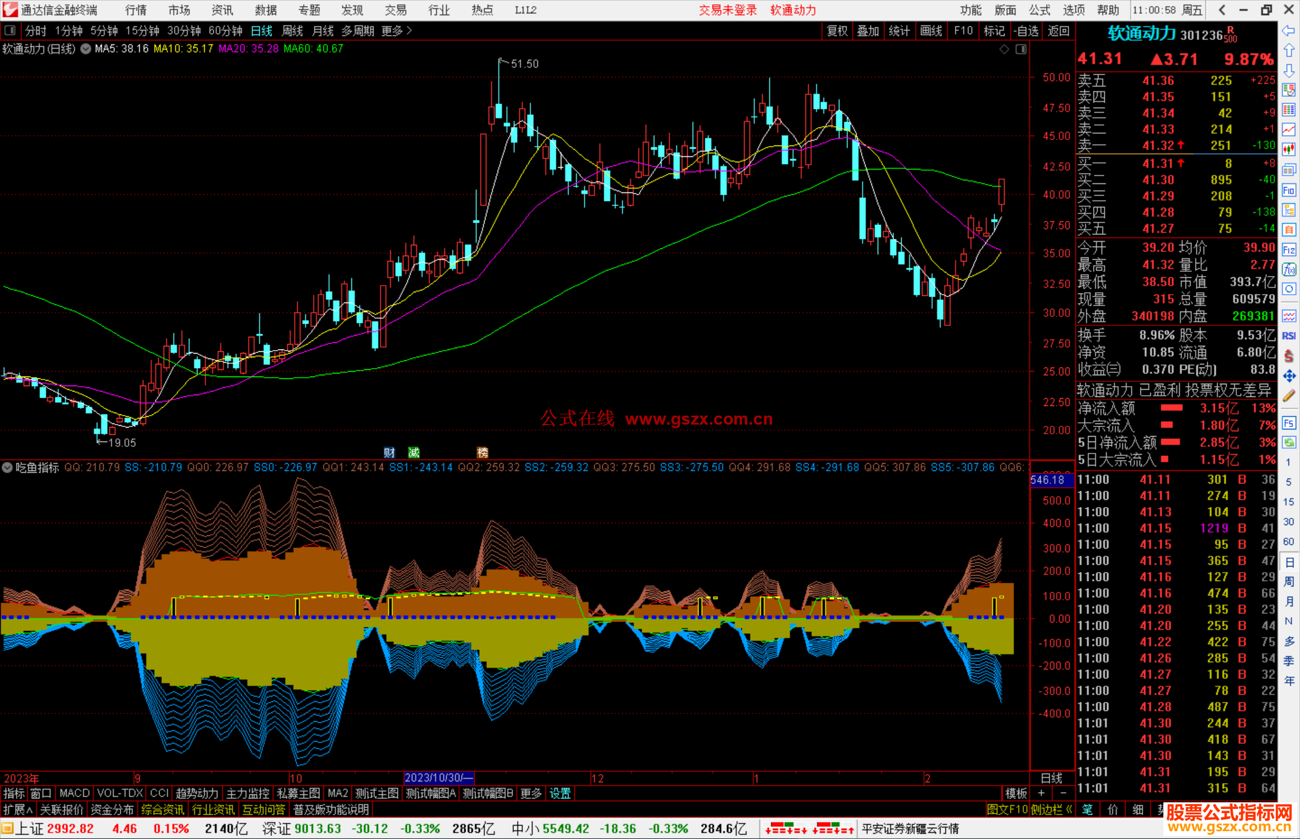Image resolution: width=1300 pixels, height=839 pixels.
Task: Click the back arrow icon in right sidebar
Action: 1289,31
